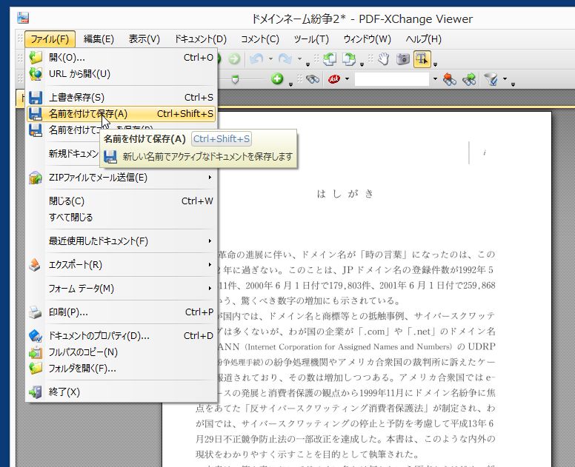575x467 pixels.
Task: Rotate page counterclockwise icon
Action: tap(329, 59)
